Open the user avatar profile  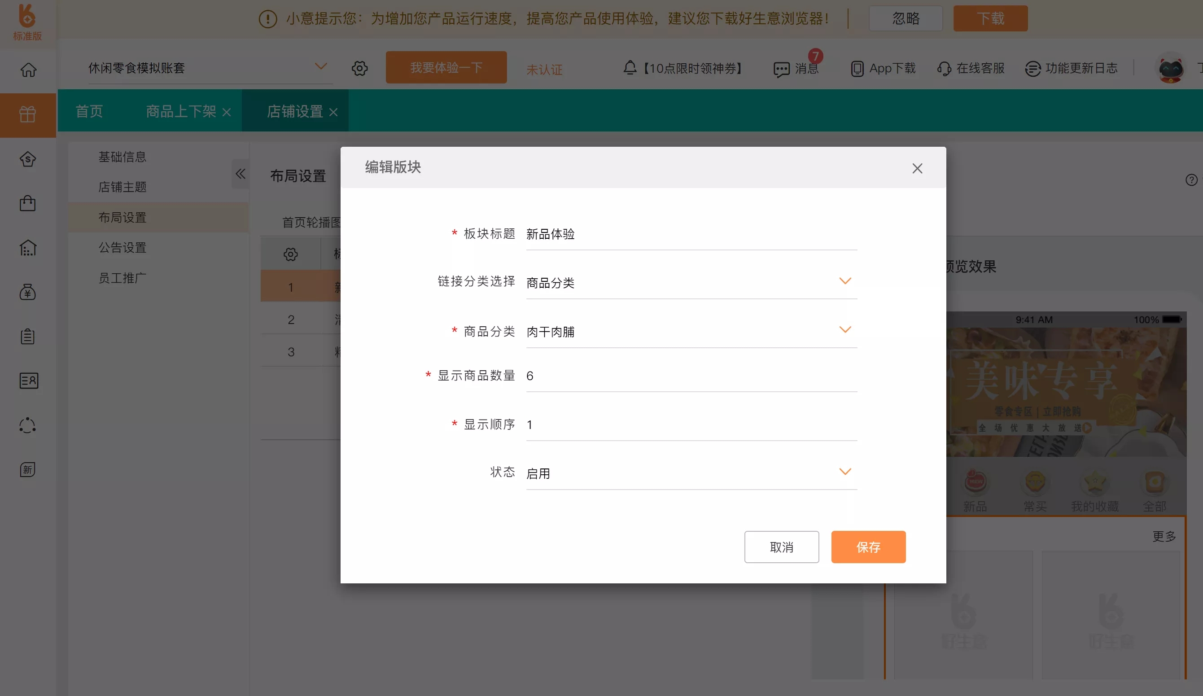click(1171, 68)
